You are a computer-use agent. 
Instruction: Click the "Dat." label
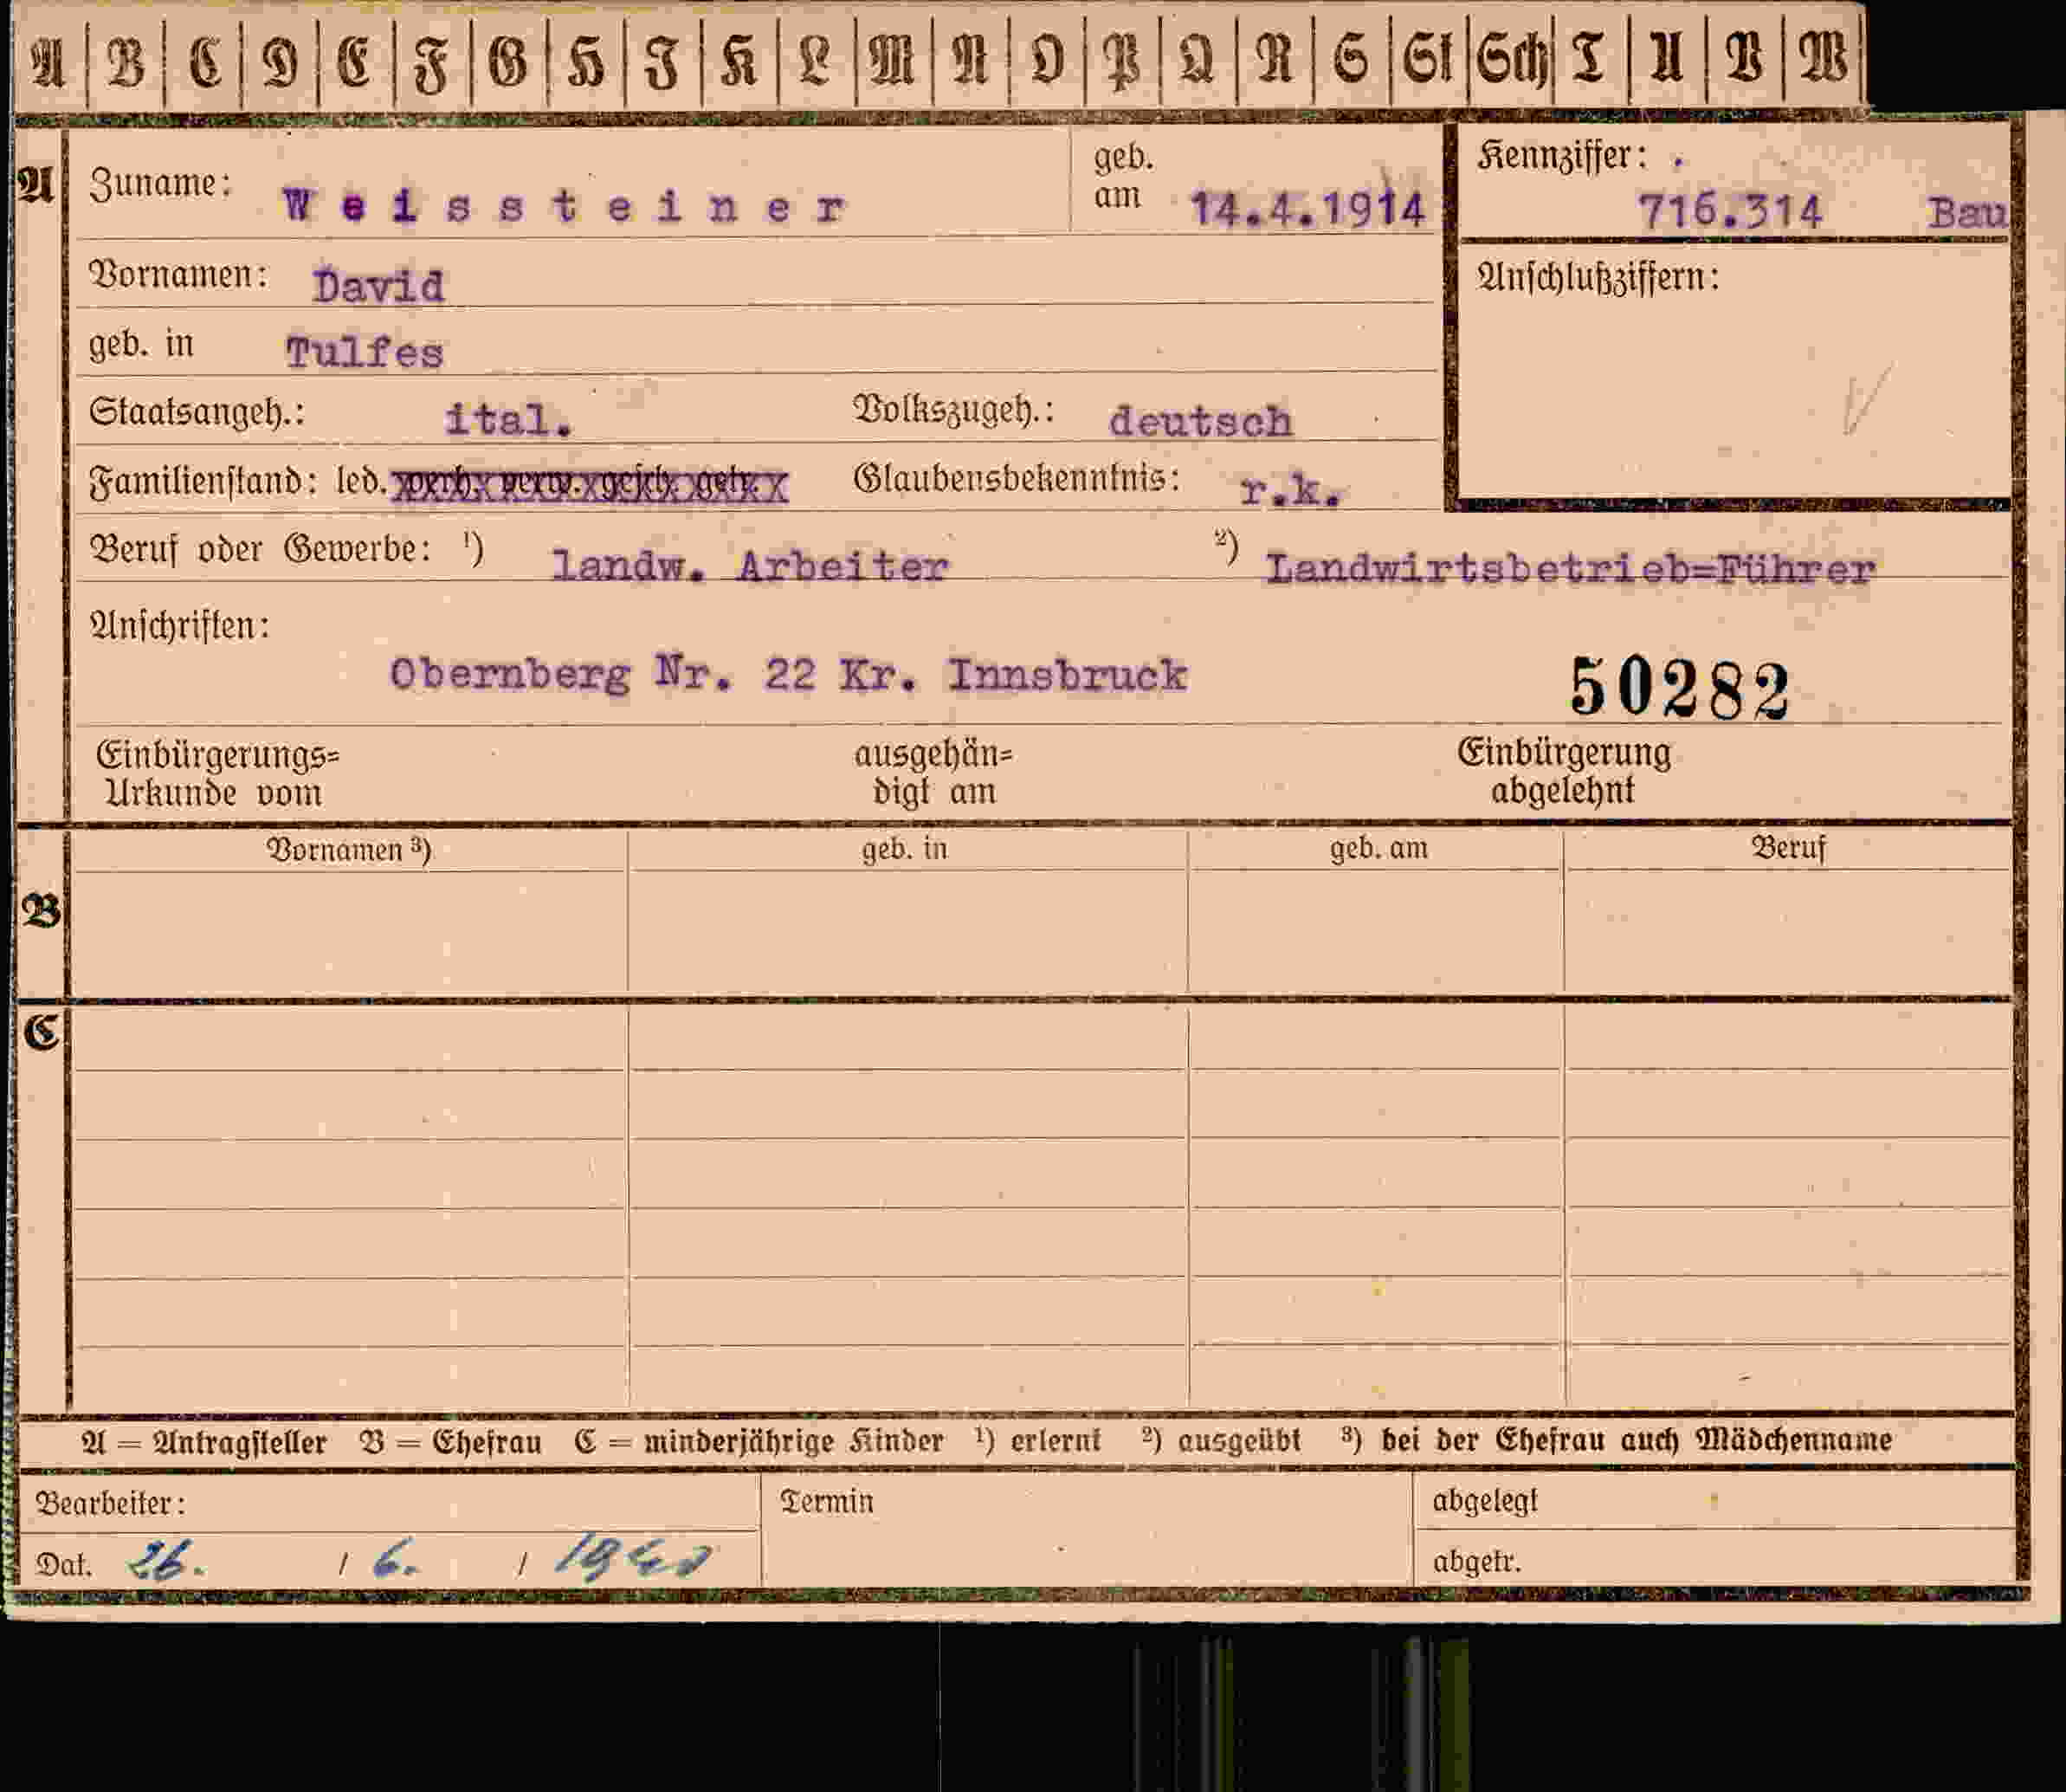pyautogui.click(x=64, y=1565)
